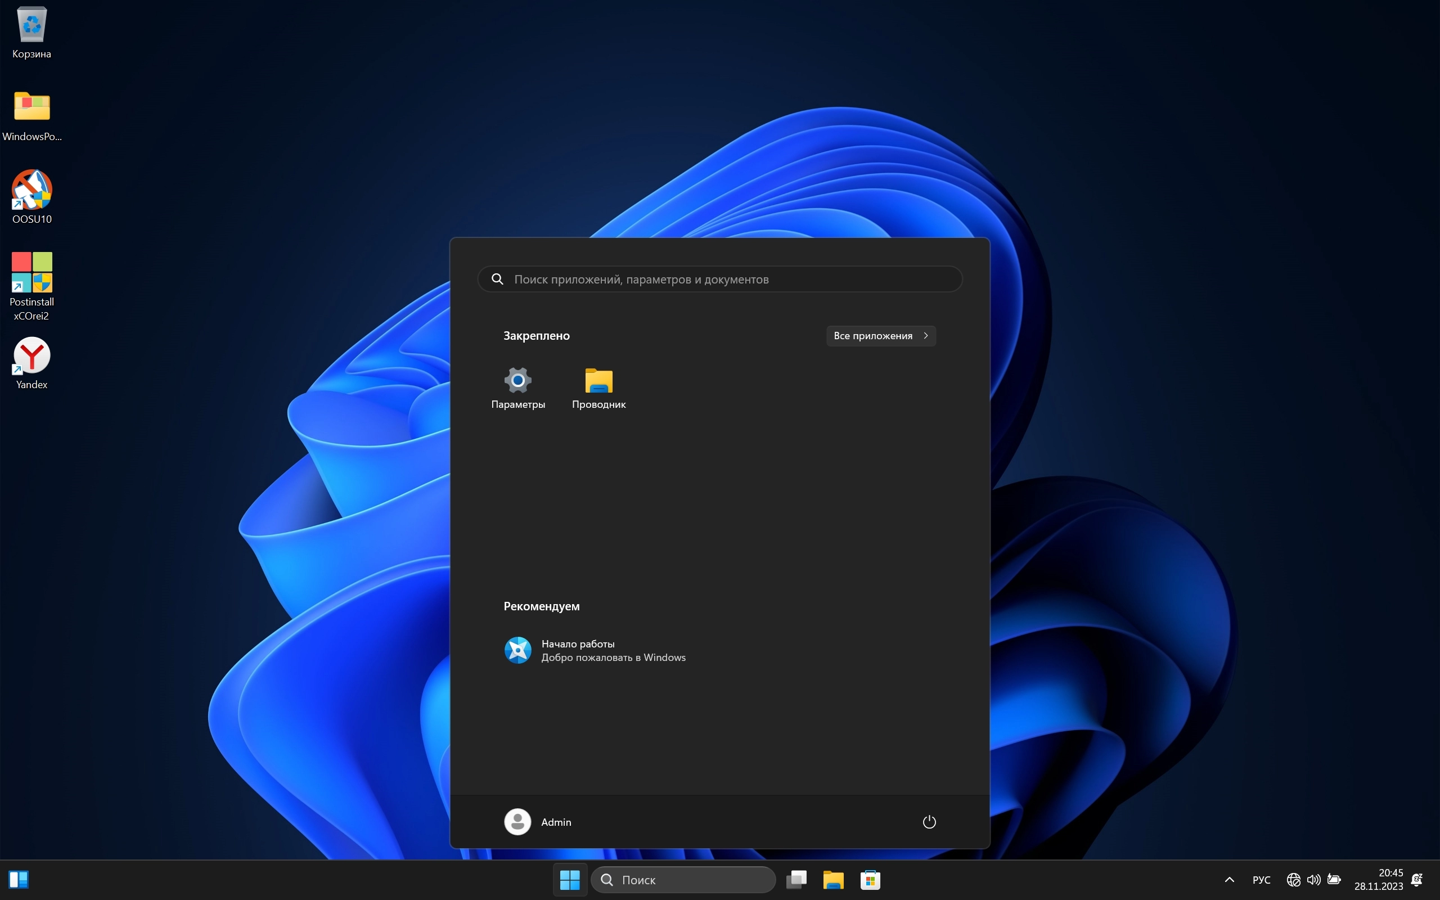Open the volume speaker tray icon
The height and width of the screenshot is (900, 1440).
[1313, 879]
